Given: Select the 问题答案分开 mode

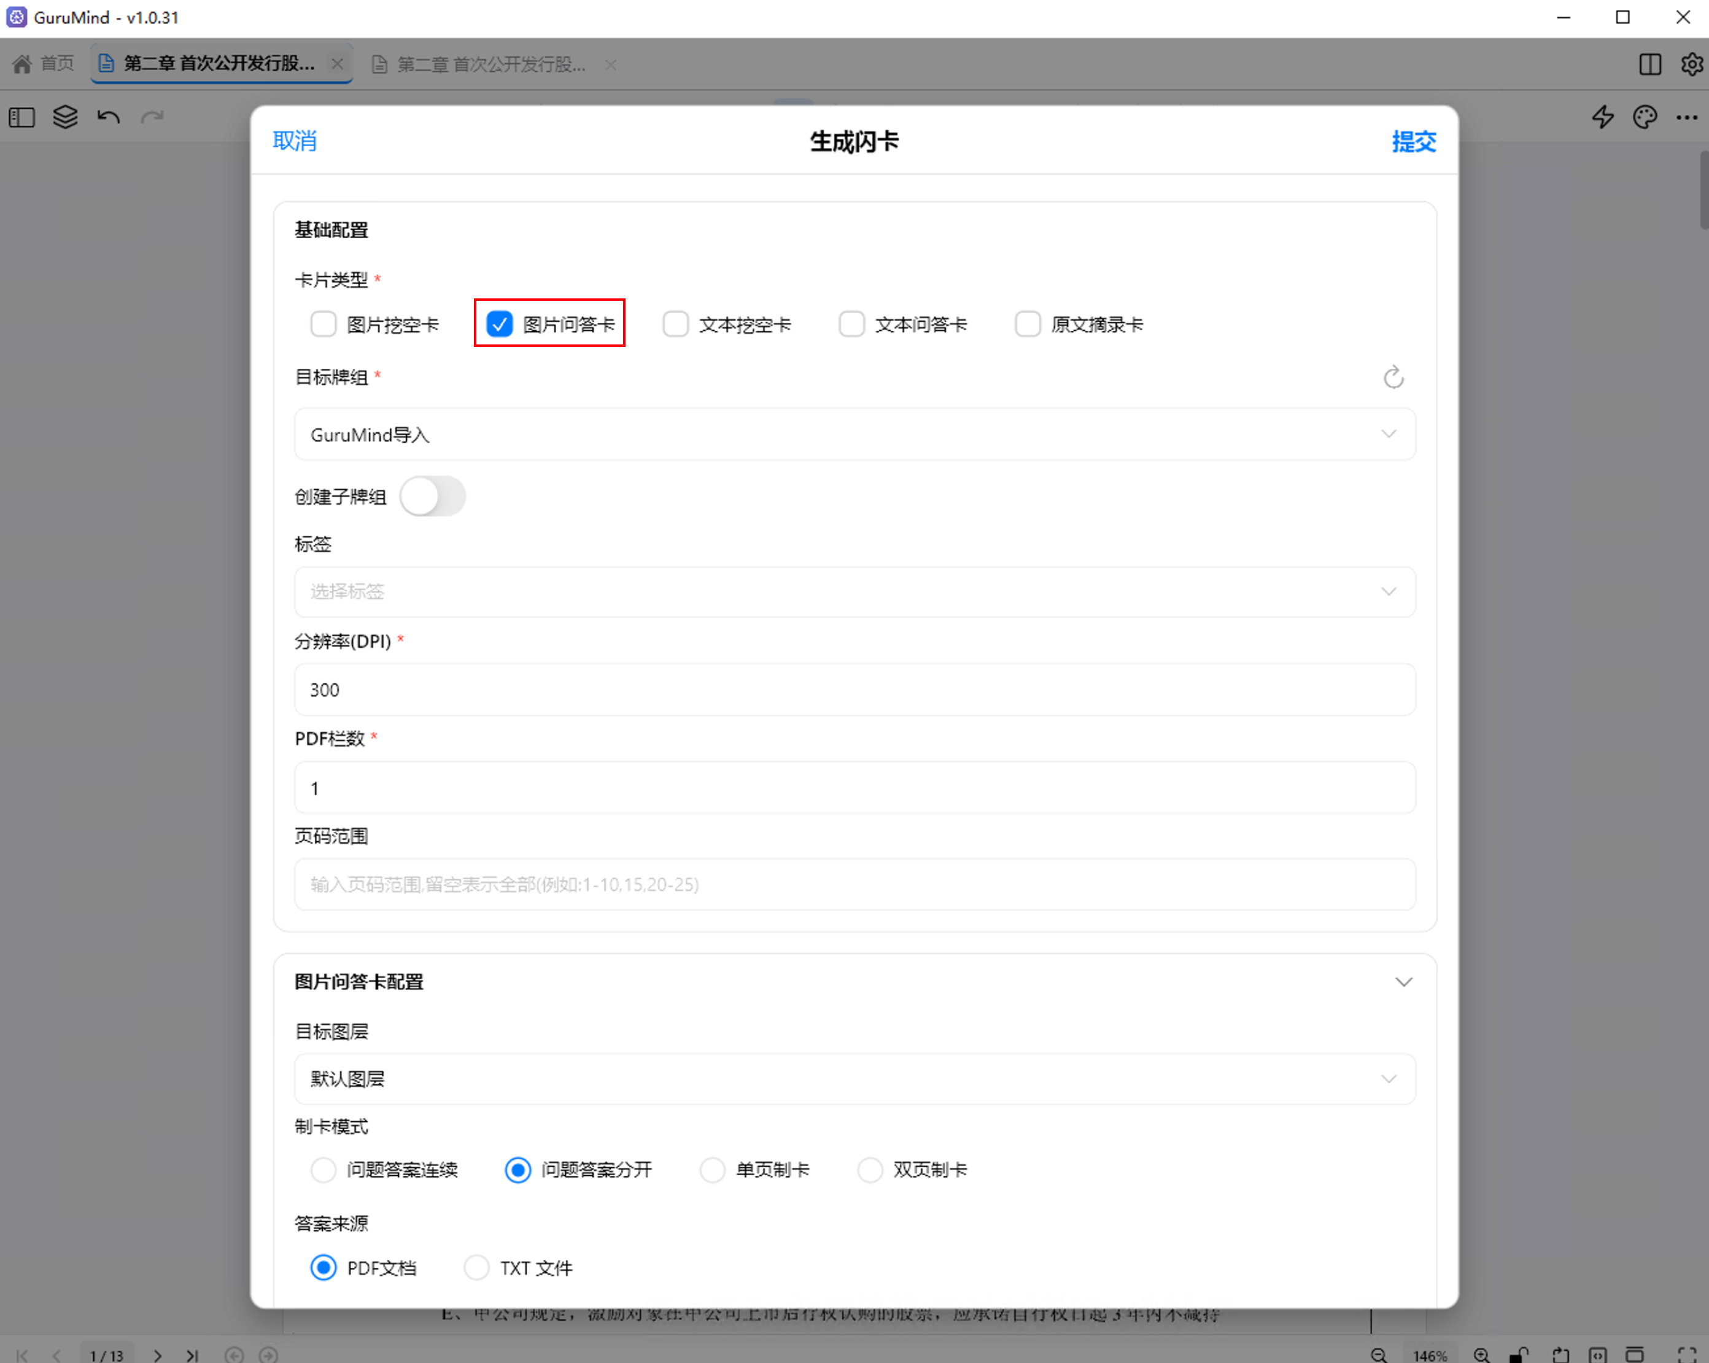Looking at the screenshot, I should tap(517, 1170).
